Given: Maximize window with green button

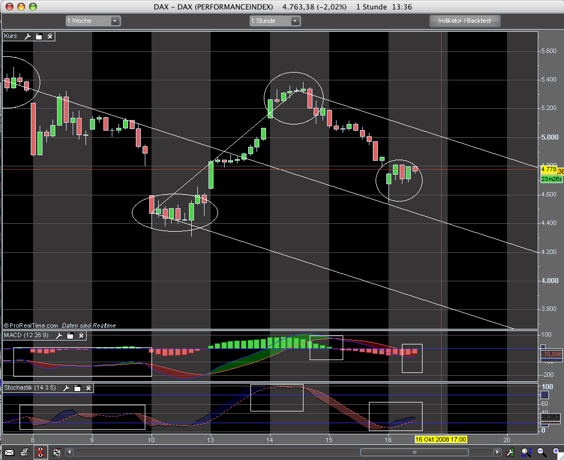Looking at the screenshot, I should [33, 7].
